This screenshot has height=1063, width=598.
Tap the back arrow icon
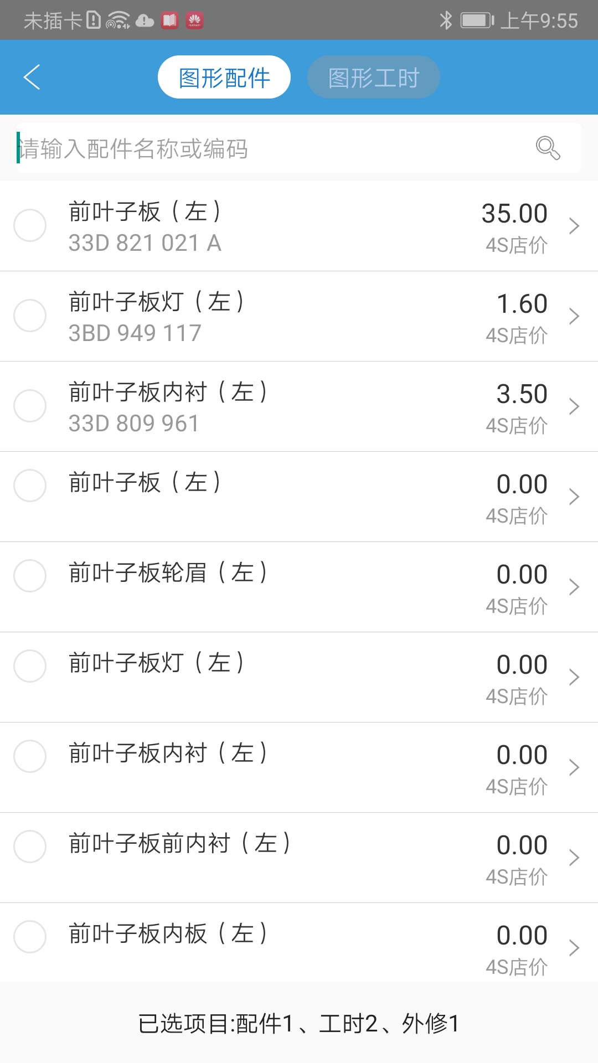pos(32,77)
